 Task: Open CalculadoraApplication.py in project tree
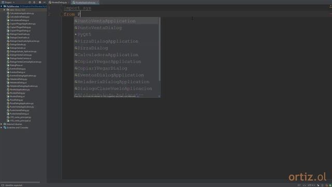point(22,14)
